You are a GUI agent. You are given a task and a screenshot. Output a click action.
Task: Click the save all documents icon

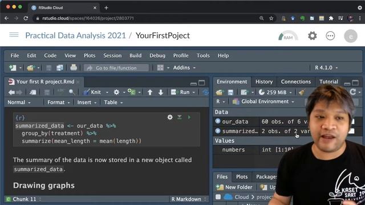coord(59,68)
